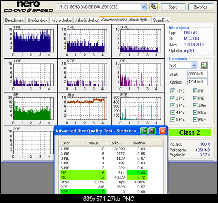Open the 8X speed dropdown
Screen dimensions: 218x203
[194, 65]
